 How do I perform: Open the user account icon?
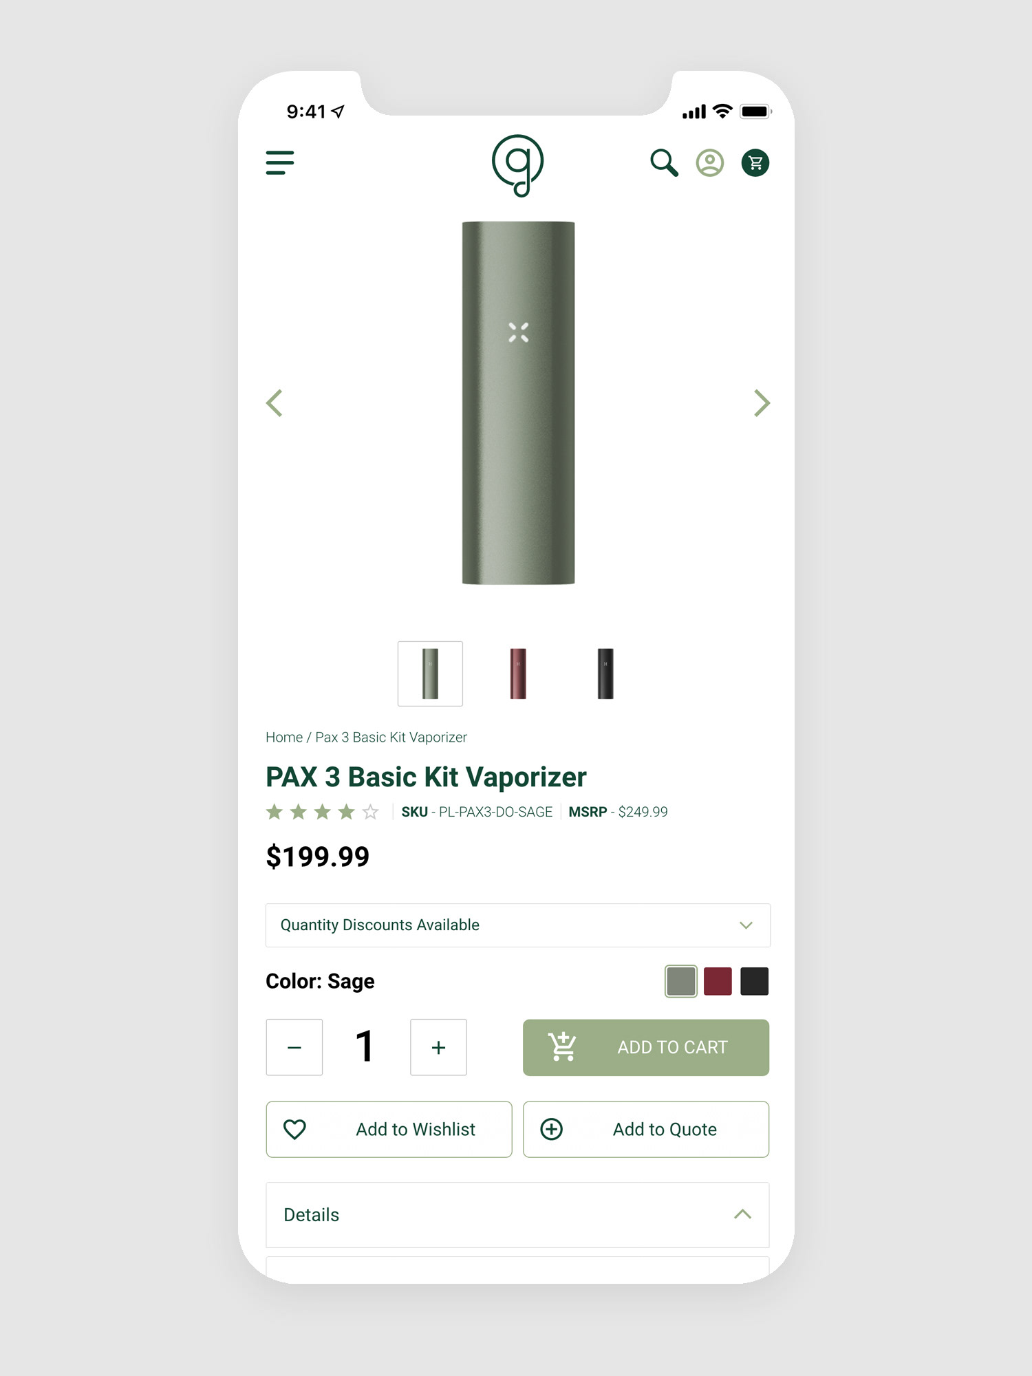[710, 163]
